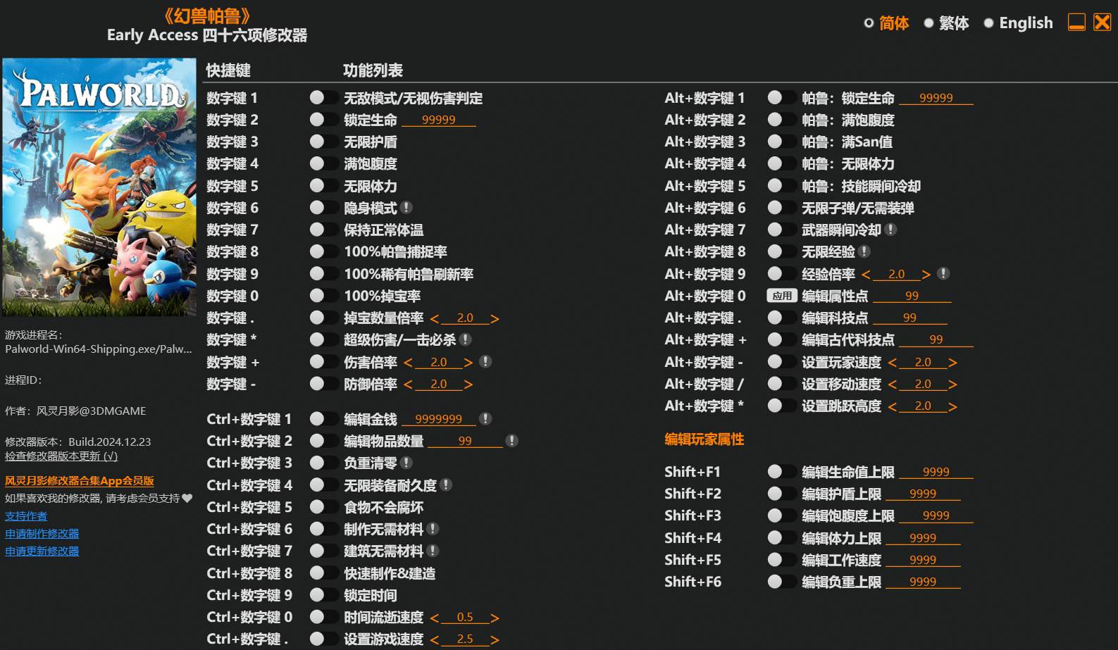This screenshot has width=1118, height=650.
Task: Increase 掉宝数量倍率 with right arrow
Action: click(x=495, y=319)
